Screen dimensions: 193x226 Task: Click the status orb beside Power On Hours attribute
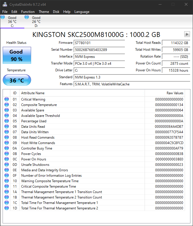7,159
